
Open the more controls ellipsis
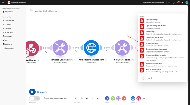[98, 98]
